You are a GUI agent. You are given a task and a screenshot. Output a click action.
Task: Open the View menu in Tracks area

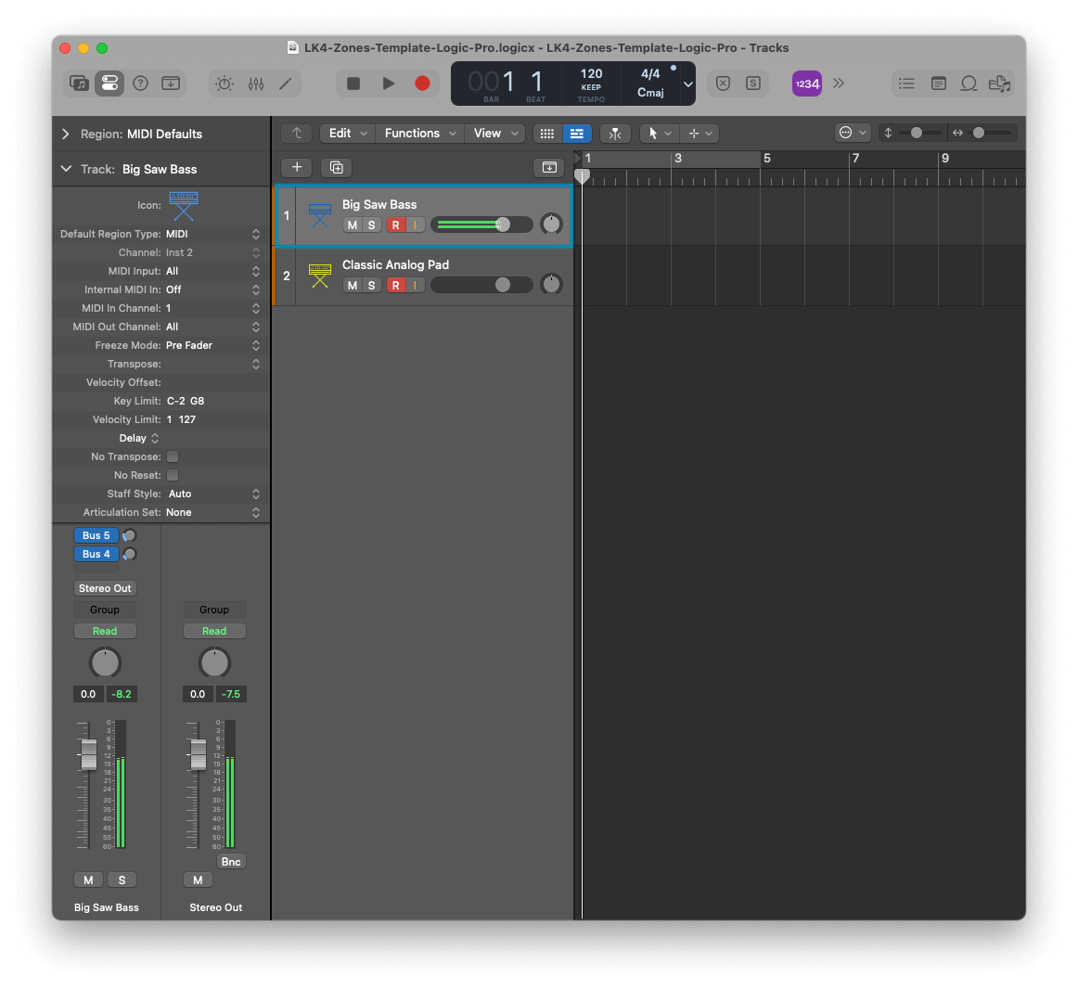[495, 134]
